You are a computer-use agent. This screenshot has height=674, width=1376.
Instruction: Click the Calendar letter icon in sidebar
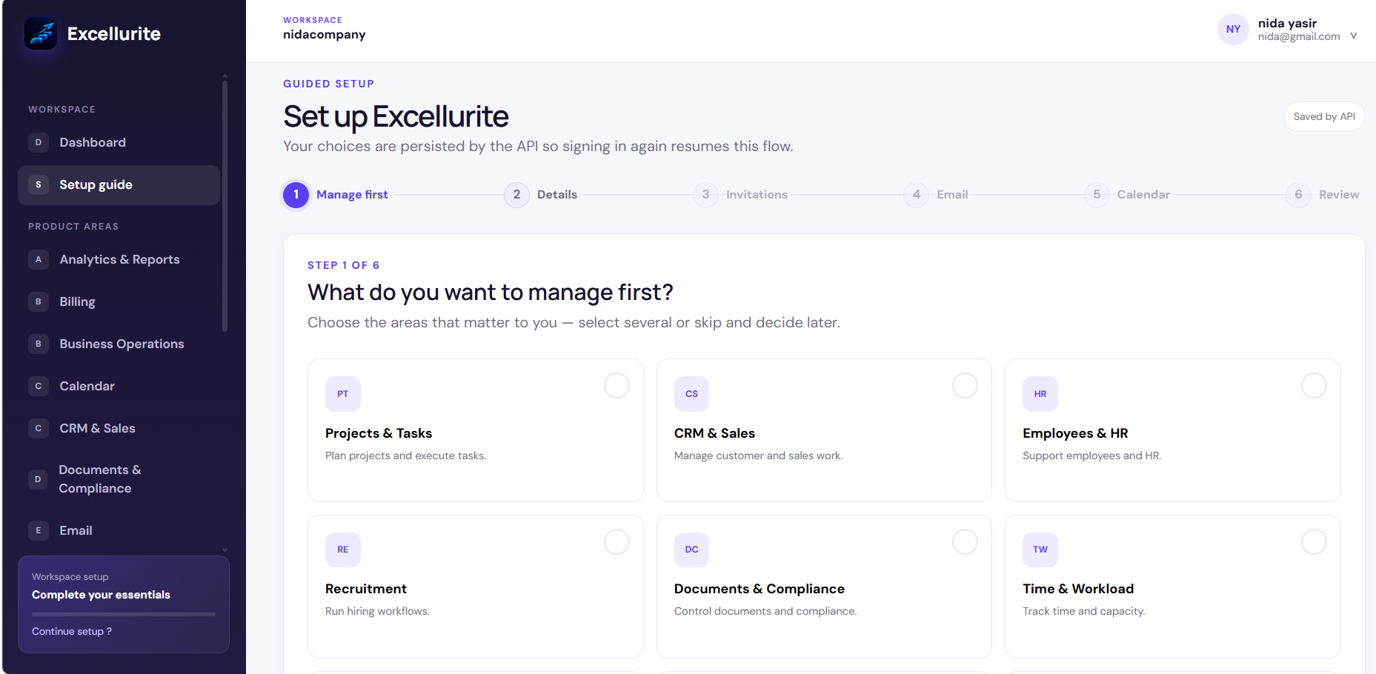click(x=39, y=386)
